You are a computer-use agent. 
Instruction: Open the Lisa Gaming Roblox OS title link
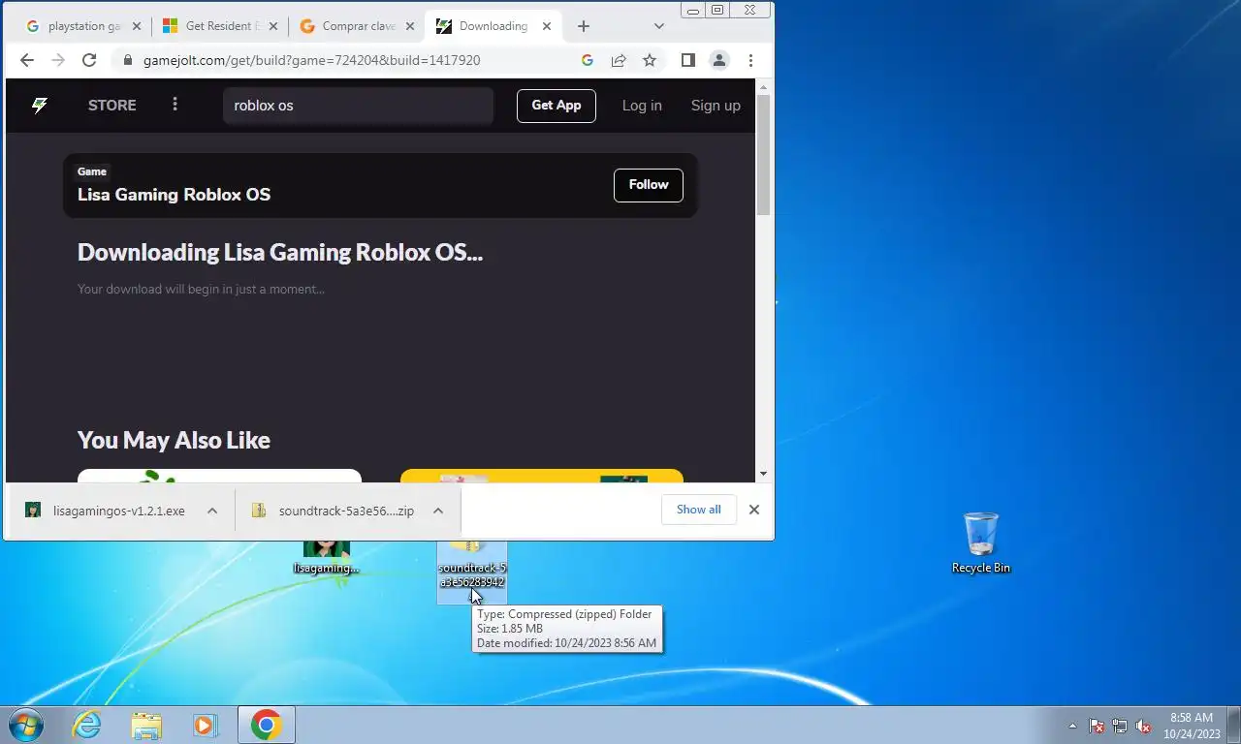point(174,195)
